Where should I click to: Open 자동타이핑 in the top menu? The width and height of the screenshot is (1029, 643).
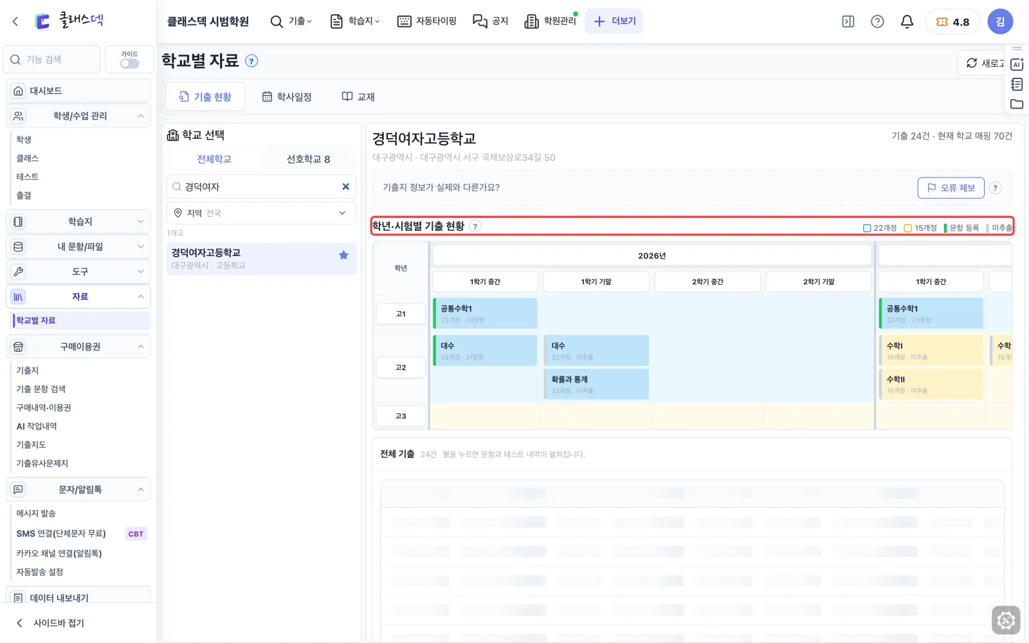(x=427, y=22)
